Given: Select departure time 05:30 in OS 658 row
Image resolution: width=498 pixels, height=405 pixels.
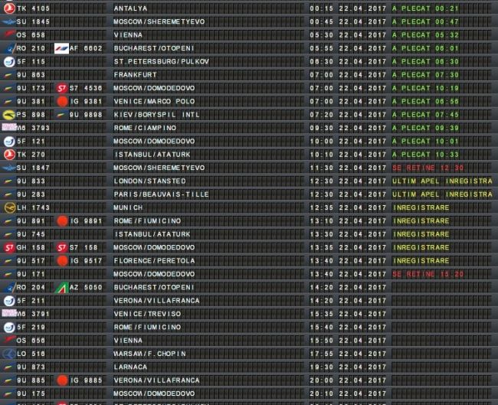Looking at the screenshot, I should (322, 35).
